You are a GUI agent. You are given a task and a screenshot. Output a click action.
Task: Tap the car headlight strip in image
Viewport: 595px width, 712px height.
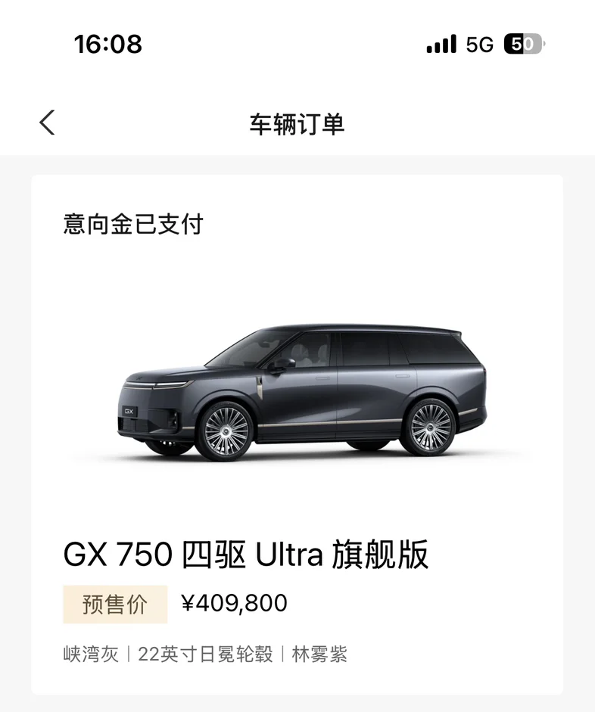pos(159,385)
